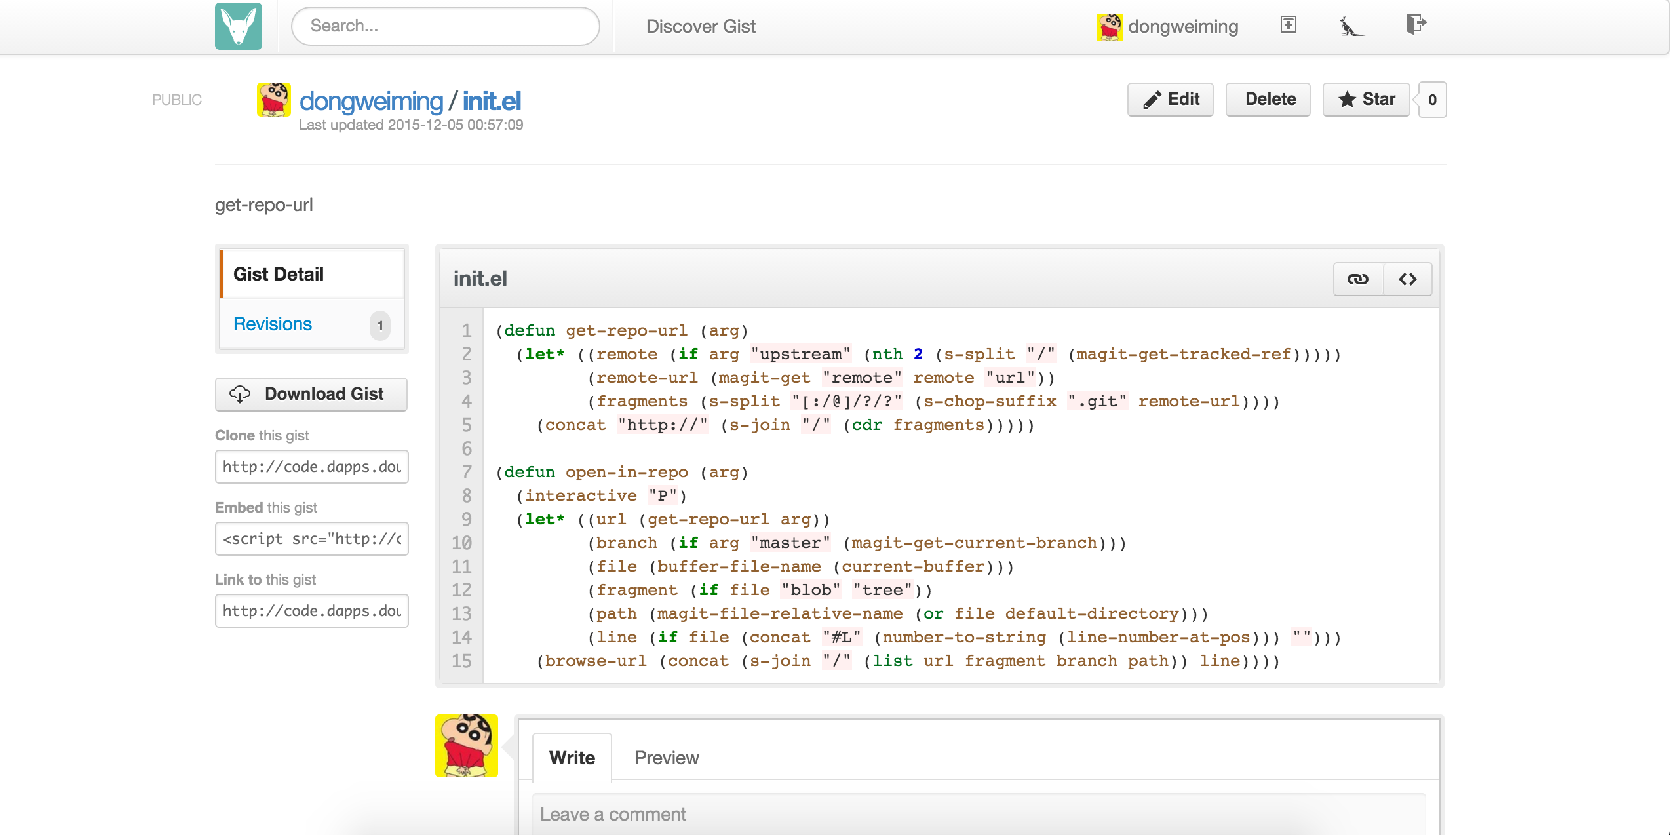Click the "upstream" string in code line 2
This screenshot has height=835, width=1670.
pyautogui.click(x=800, y=355)
